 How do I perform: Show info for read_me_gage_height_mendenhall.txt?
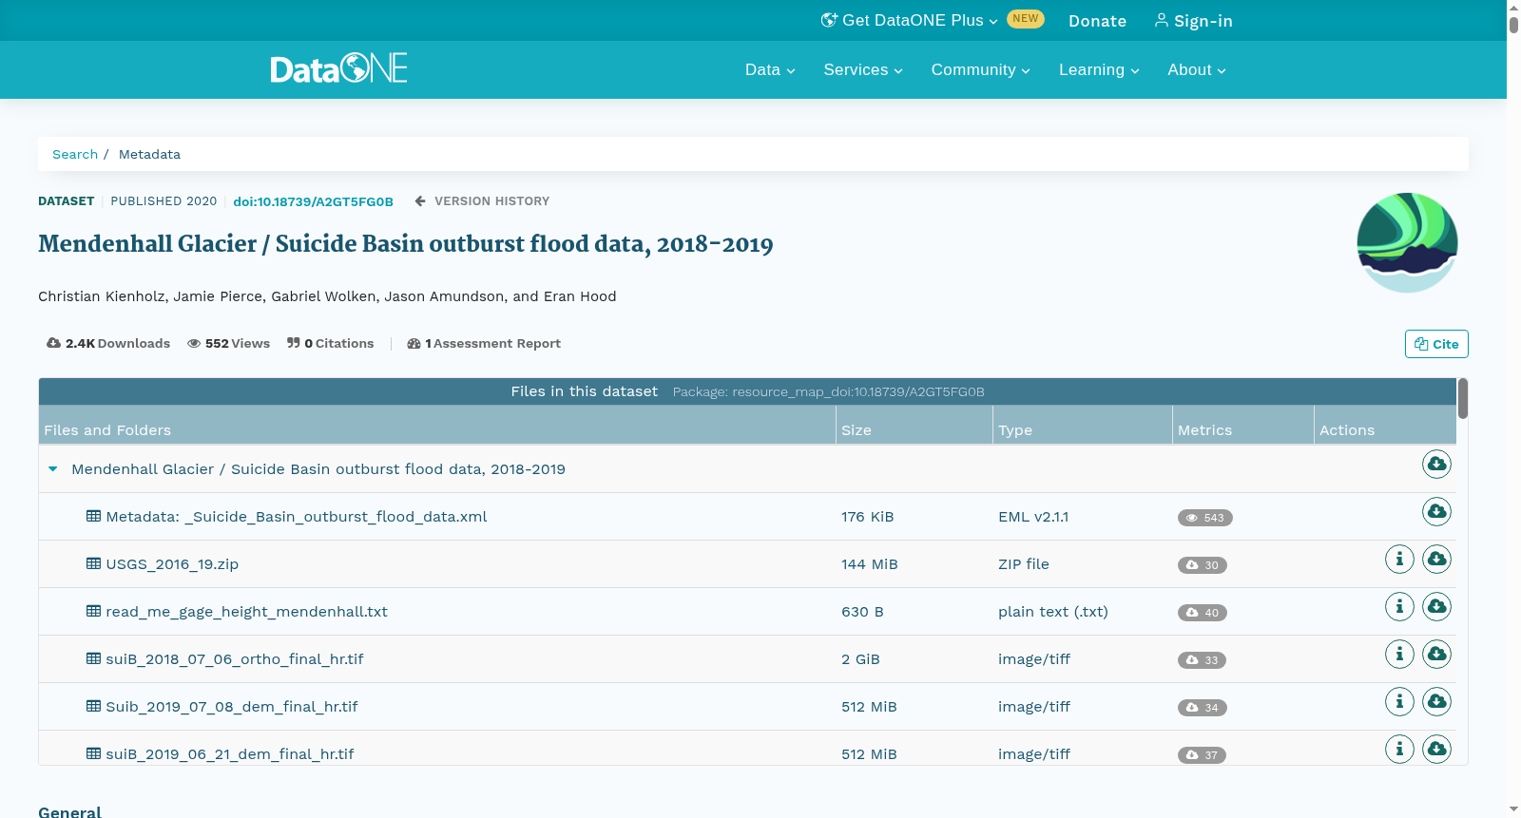pos(1399,607)
